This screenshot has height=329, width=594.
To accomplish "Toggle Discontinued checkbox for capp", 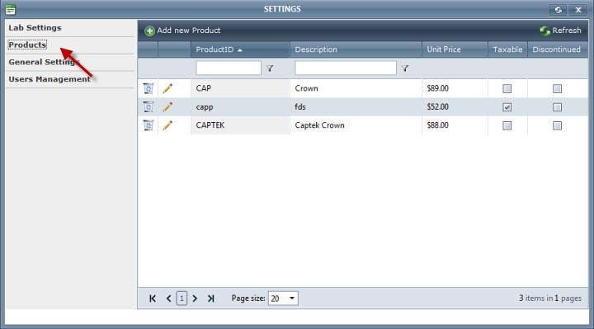I will click(x=557, y=107).
